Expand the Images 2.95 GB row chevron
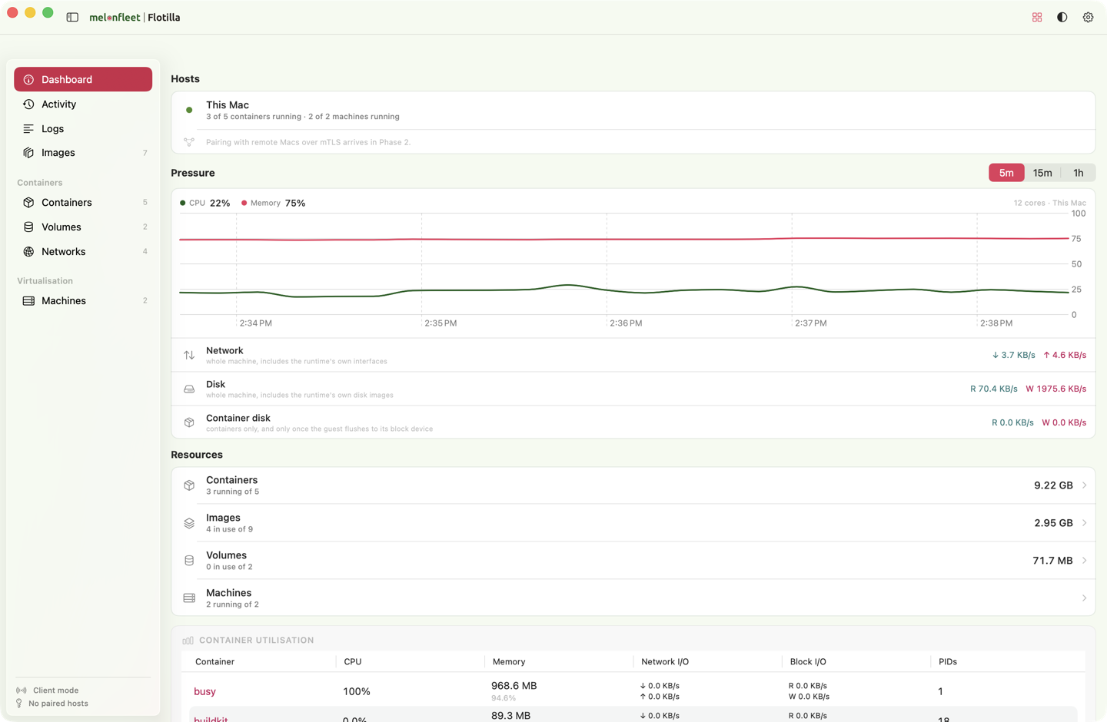Screen dimensions: 1107x722 pyautogui.click(x=1084, y=523)
